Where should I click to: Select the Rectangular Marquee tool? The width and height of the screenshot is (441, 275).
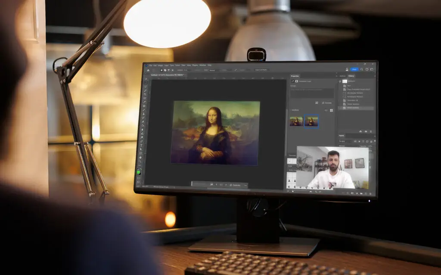click(146, 83)
